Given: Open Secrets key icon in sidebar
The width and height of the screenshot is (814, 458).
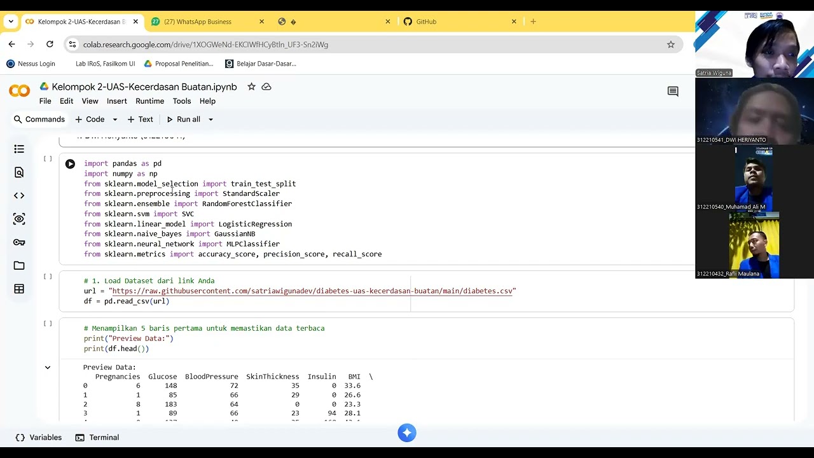Looking at the screenshot, I should (x=19, y=242).
